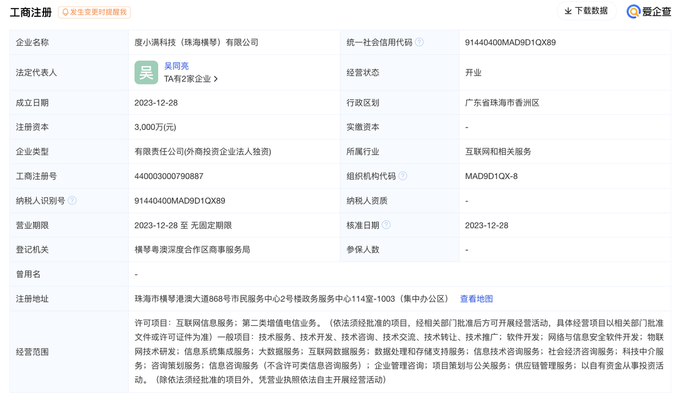Screen dimensions: 678x398
Task: Click the 行政区划 label cell
Action: 399,103
